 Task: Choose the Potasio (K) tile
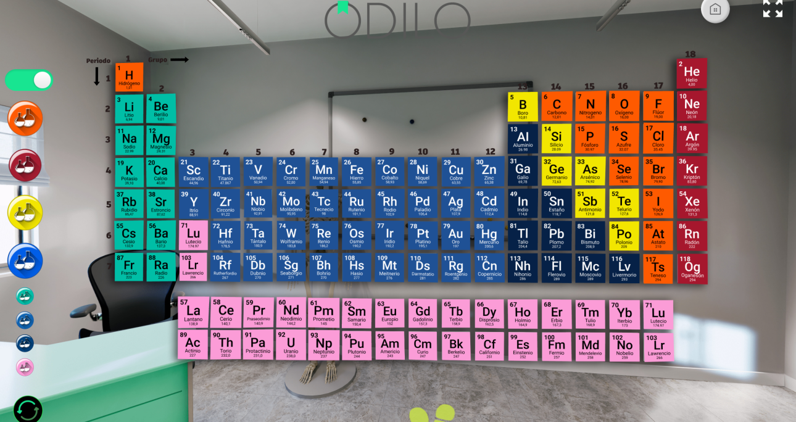pyautogui.click(x=129, y=173)
